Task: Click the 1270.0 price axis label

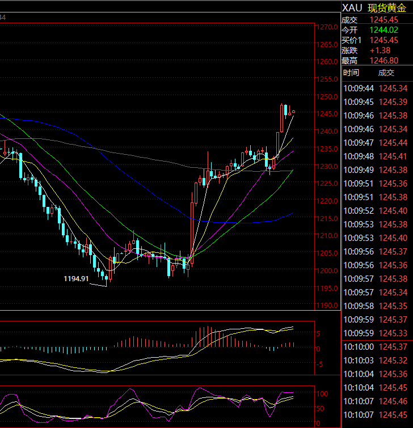Action: pyautogui.click(x=327, y=27)
